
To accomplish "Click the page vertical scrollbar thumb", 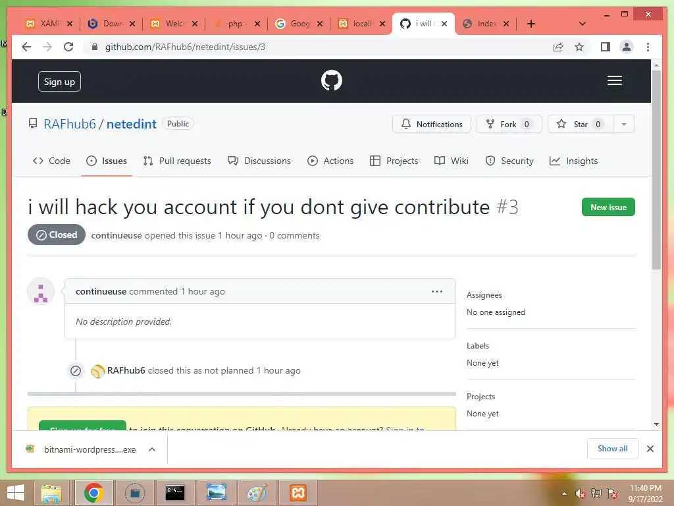I will coord(656,170).
